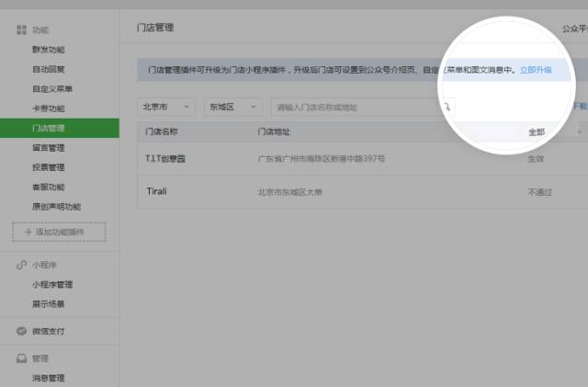Image resolution: width=588 pixels, height=387 pixels.
Task: Select 自定义菜单 in sidebar
Action: [52, 89]
